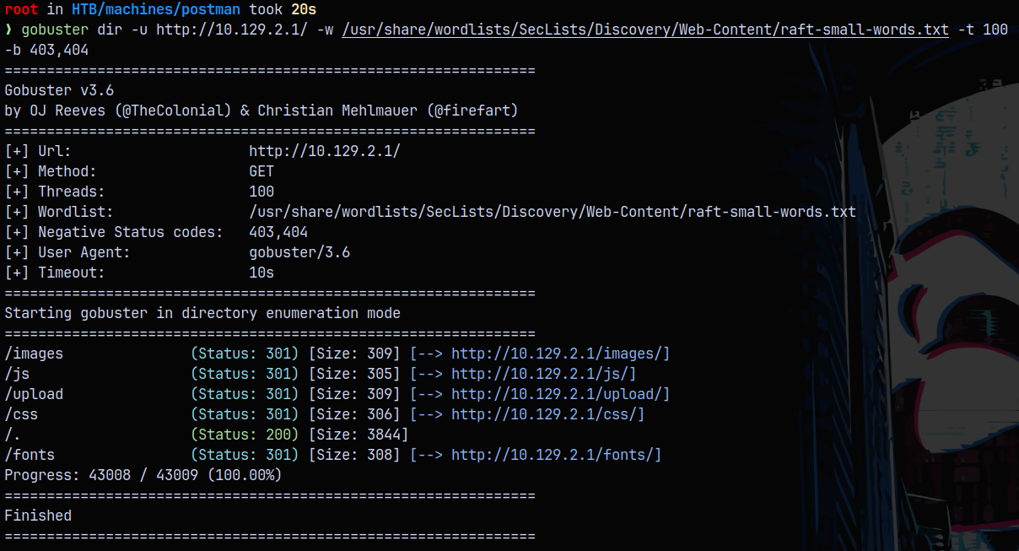Viewport: 1019px width, 551px height.
Task: Click the -b 403,404 flag on command line
Action: [x=46, y=50]
